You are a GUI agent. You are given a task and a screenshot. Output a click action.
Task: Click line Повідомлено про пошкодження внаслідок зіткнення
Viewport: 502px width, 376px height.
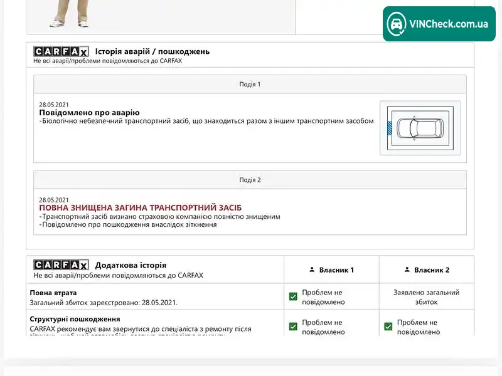pos(128,224)
